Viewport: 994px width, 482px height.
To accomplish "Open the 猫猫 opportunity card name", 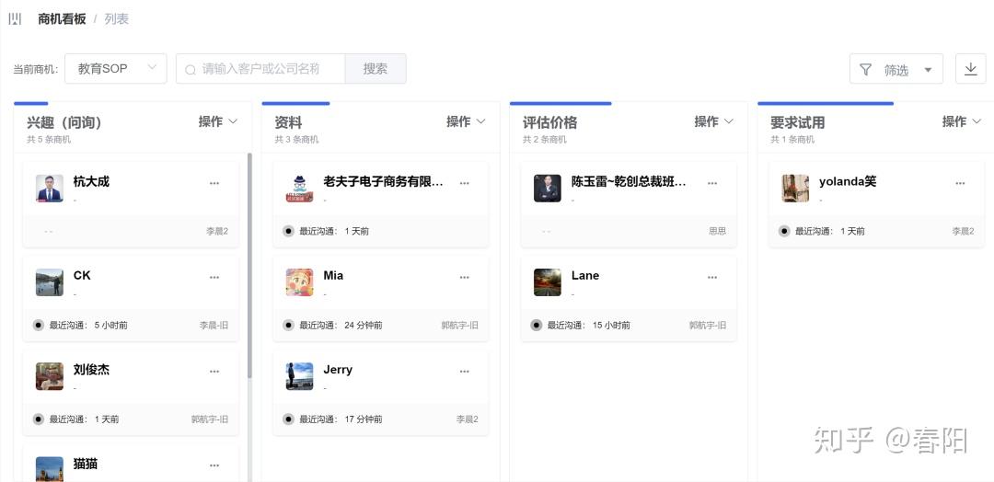I will [86, 464].
